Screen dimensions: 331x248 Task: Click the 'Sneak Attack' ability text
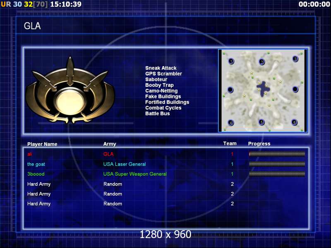point(161,68)
